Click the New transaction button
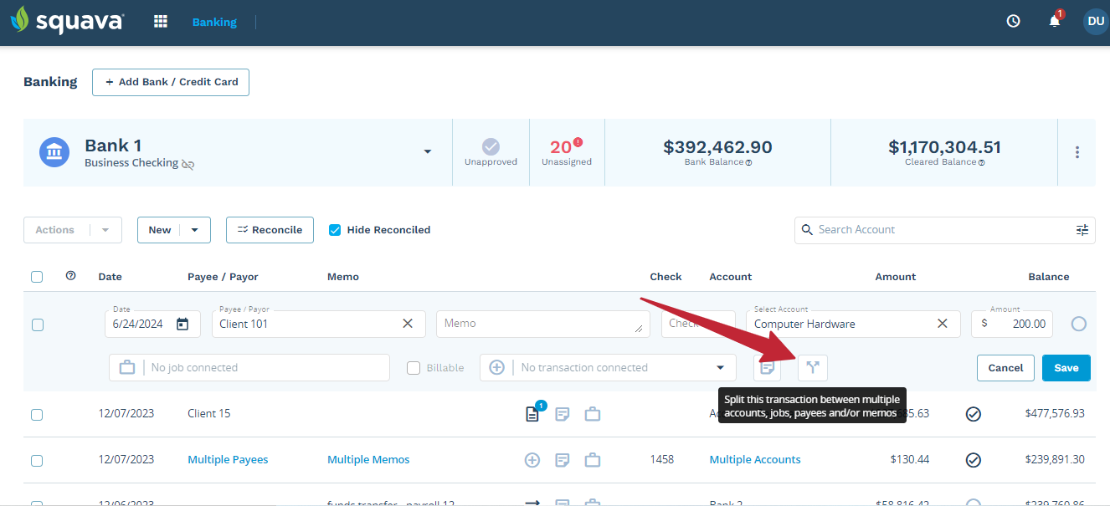 160,230
